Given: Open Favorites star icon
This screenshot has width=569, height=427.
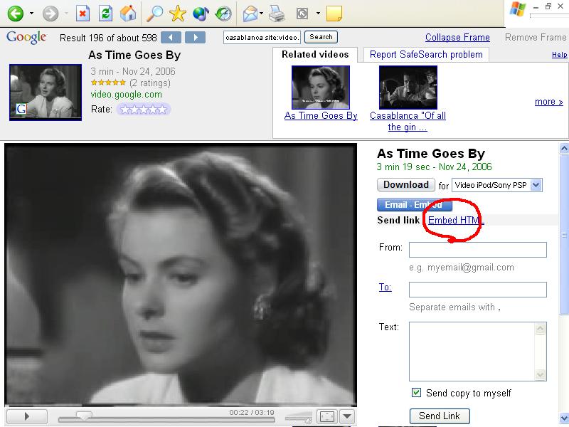Looking at the screenshot, I should [x=177, y=14].
